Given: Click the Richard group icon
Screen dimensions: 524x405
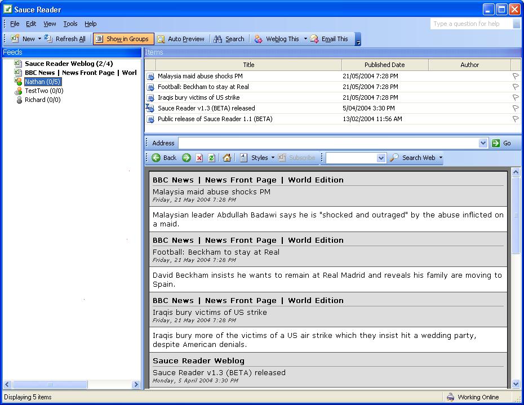Looking at the screenshot, I should point(19,100).
